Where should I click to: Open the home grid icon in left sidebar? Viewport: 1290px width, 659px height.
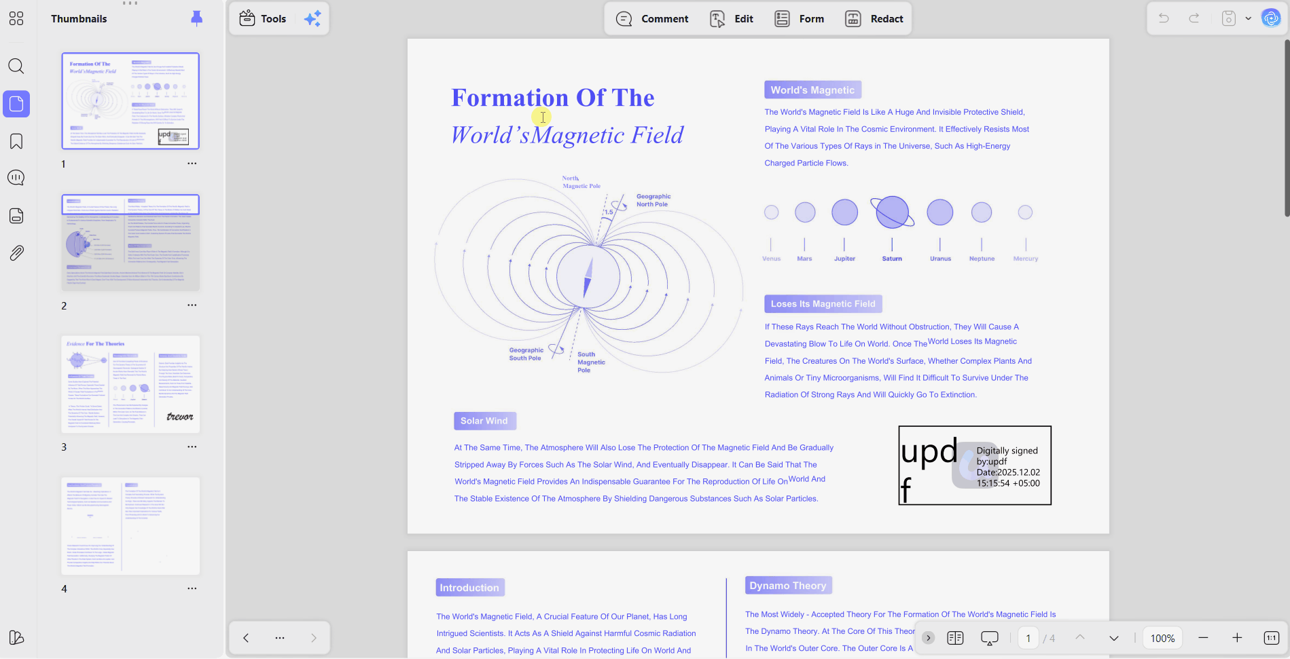point(16,18)
